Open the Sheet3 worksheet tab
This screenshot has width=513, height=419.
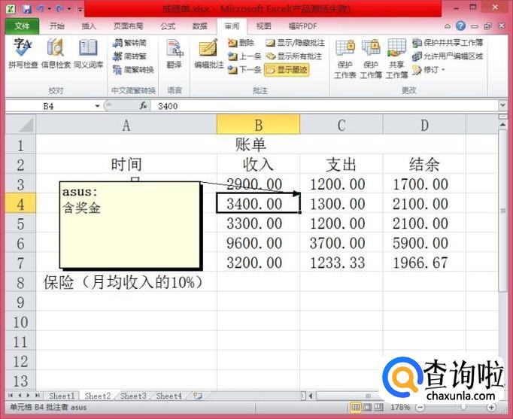pos(133,396)
